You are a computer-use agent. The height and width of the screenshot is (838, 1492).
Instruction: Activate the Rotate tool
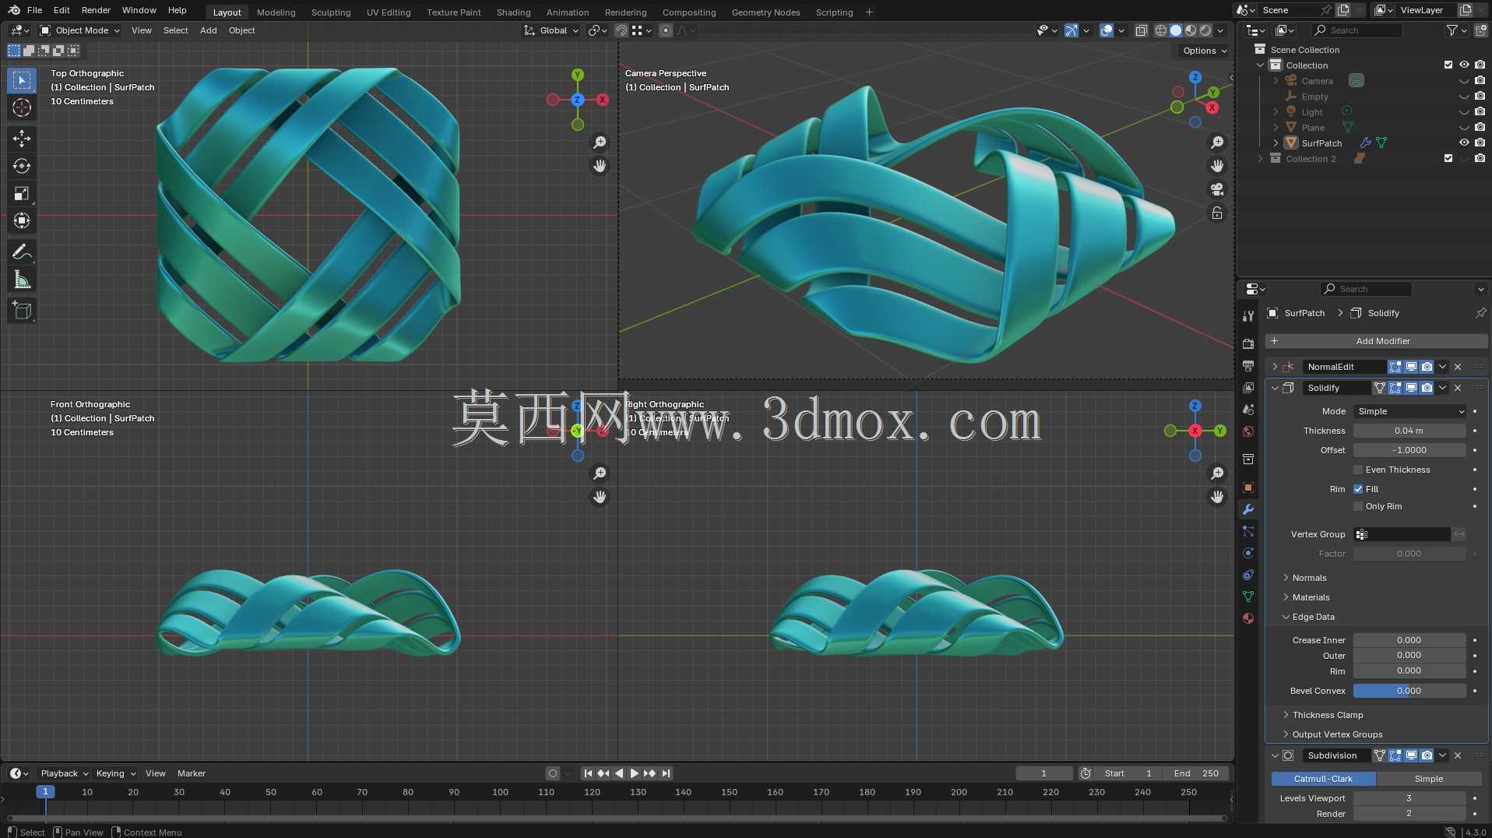click(x=22, y=166)
